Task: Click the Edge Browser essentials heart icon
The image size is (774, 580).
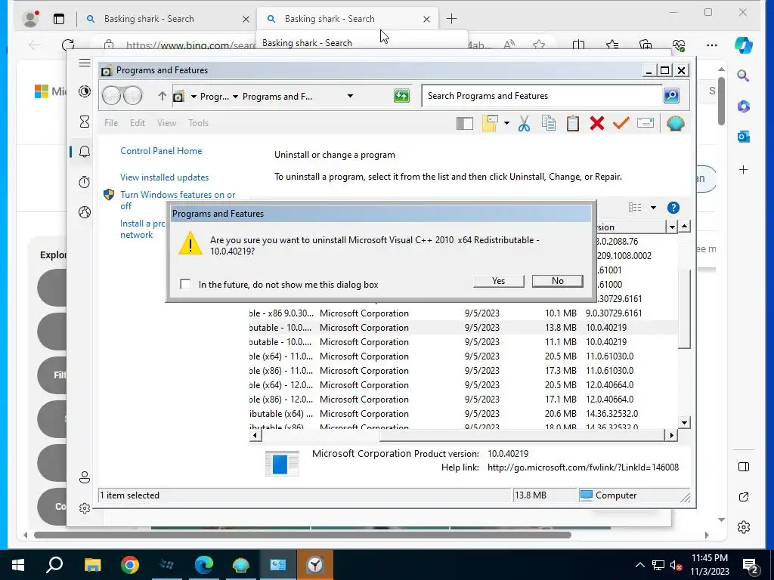Action: pos(679,45)
